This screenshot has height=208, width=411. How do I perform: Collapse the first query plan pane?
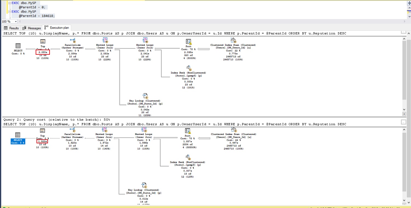(x=403, y=32)
